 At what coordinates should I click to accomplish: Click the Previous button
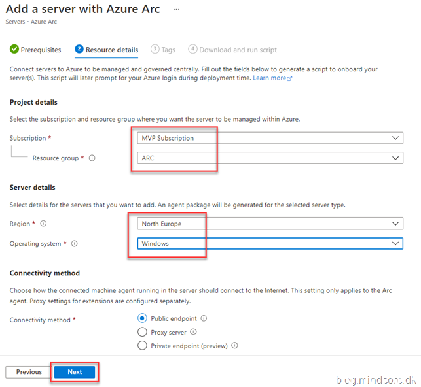29,372
